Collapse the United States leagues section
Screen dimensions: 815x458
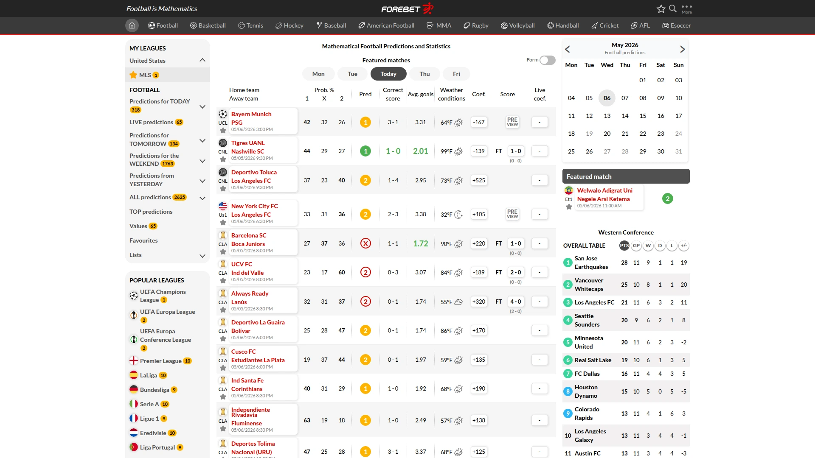tap(202, 60)
